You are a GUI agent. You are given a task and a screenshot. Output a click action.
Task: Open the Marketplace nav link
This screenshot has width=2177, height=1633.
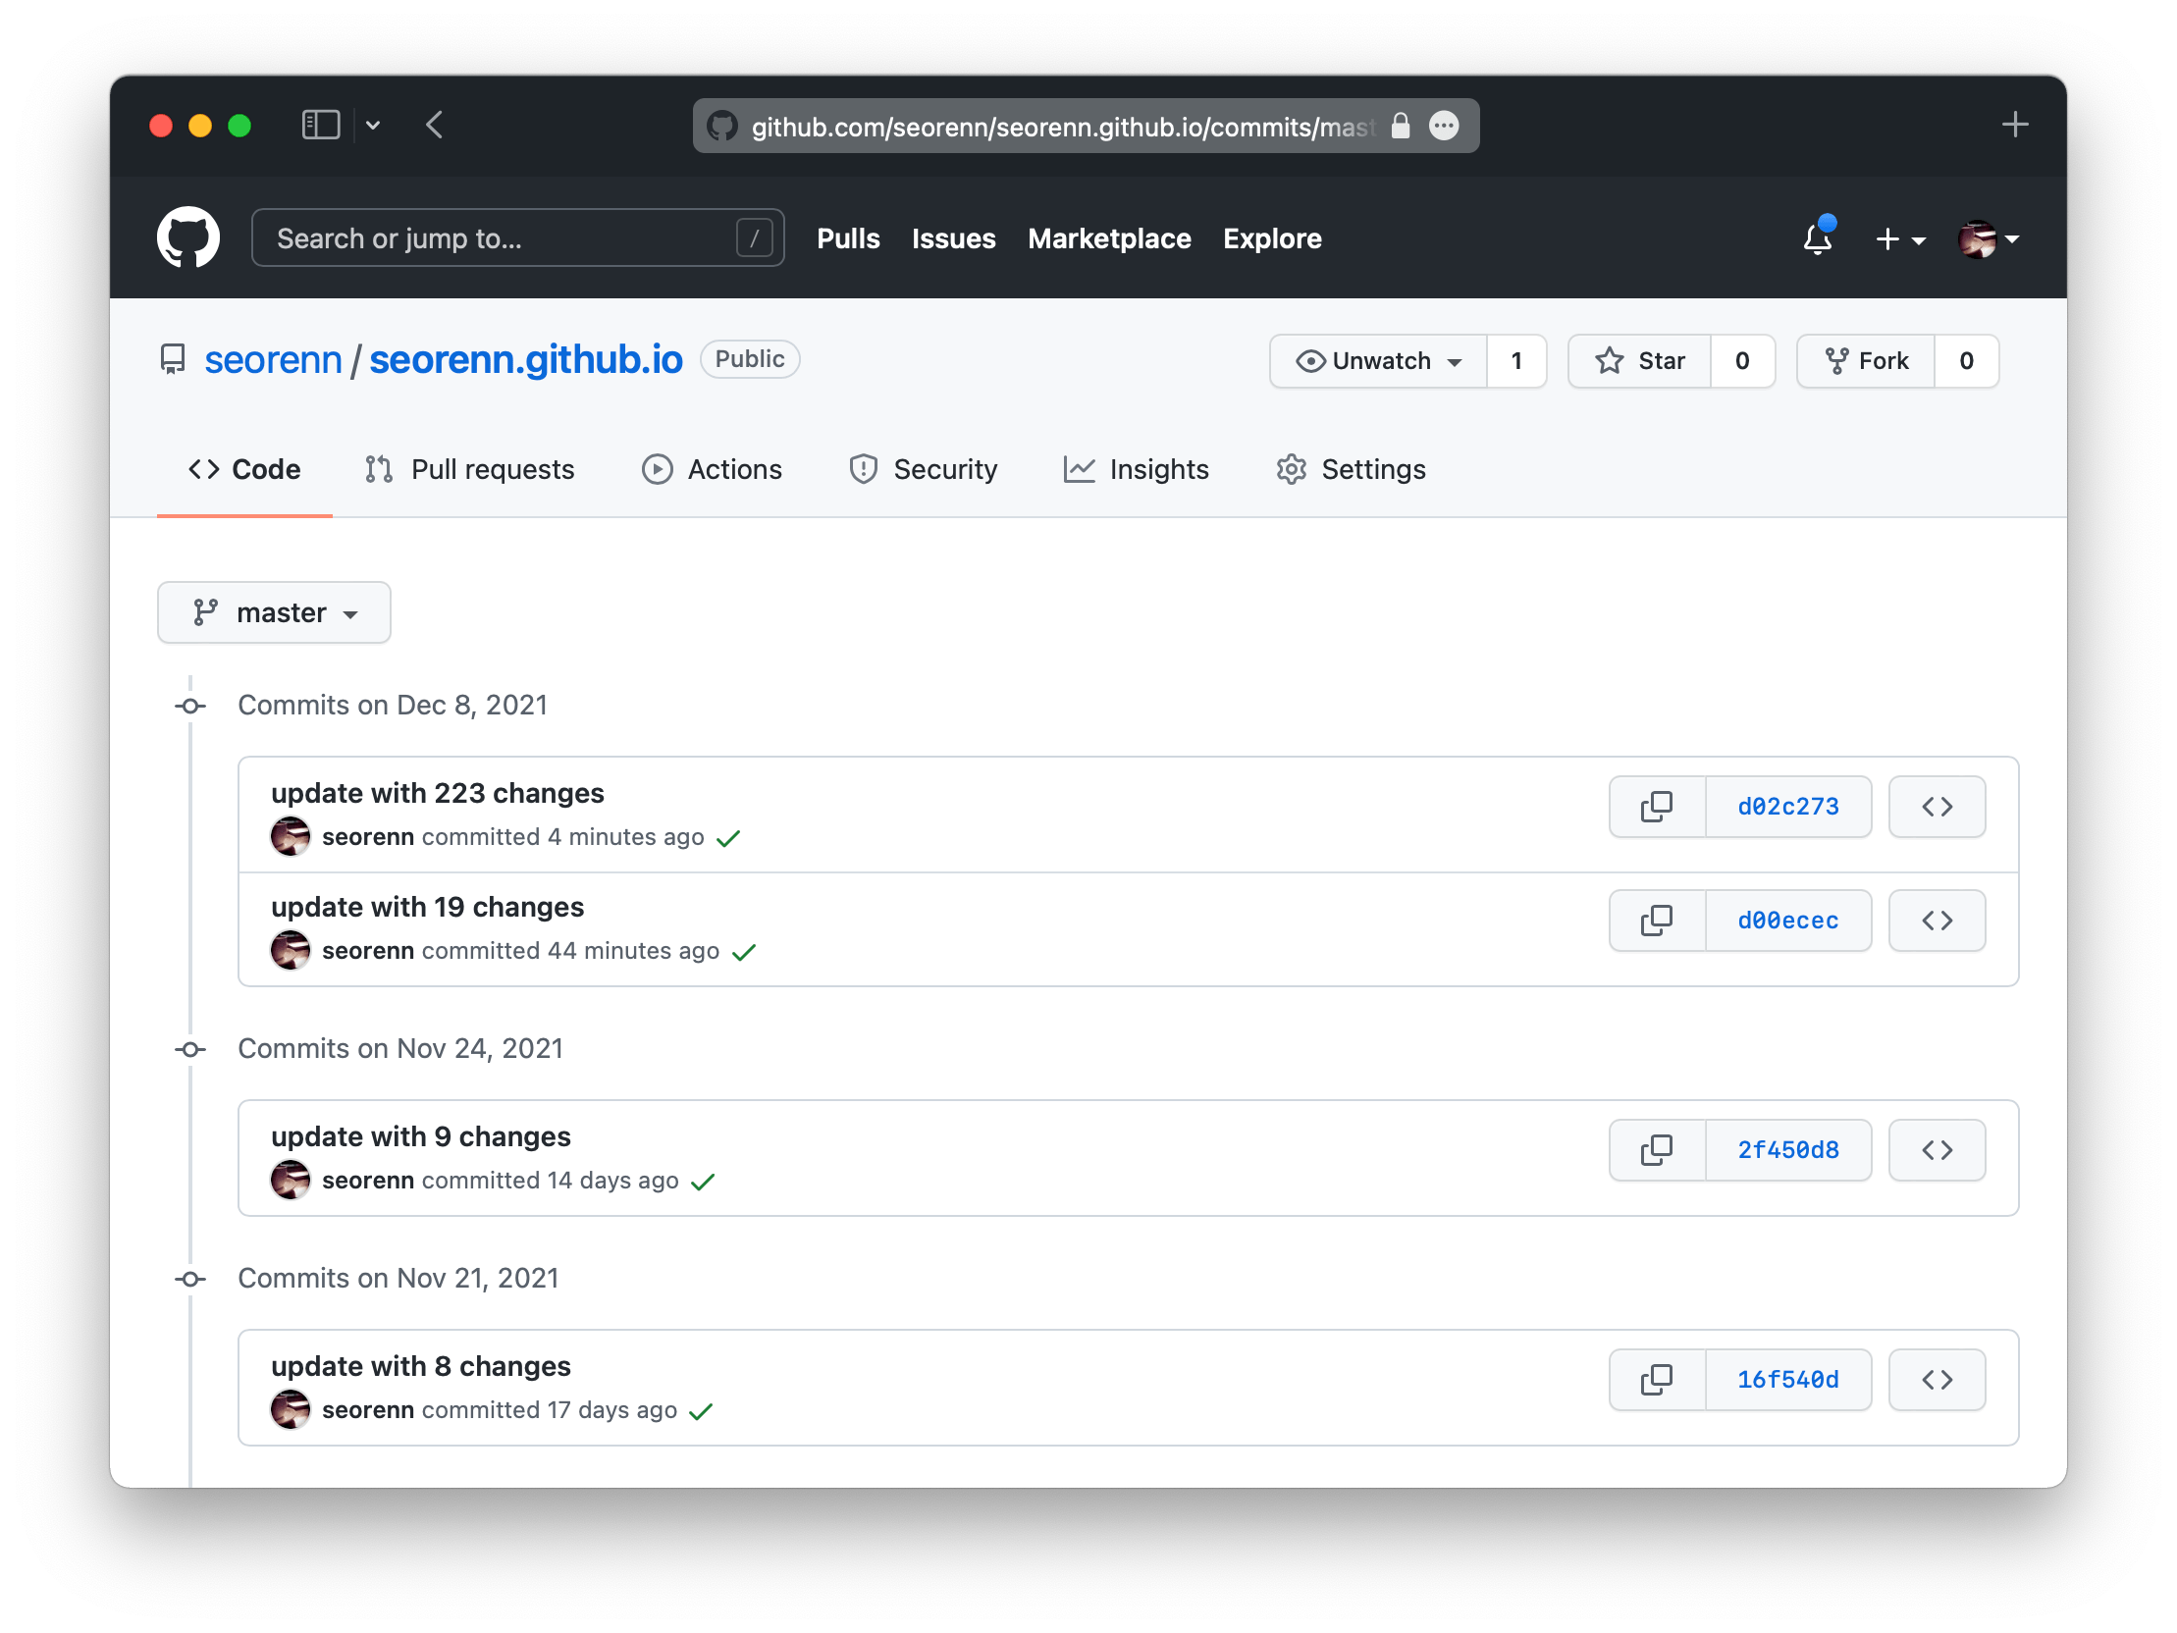point(1109,238)
